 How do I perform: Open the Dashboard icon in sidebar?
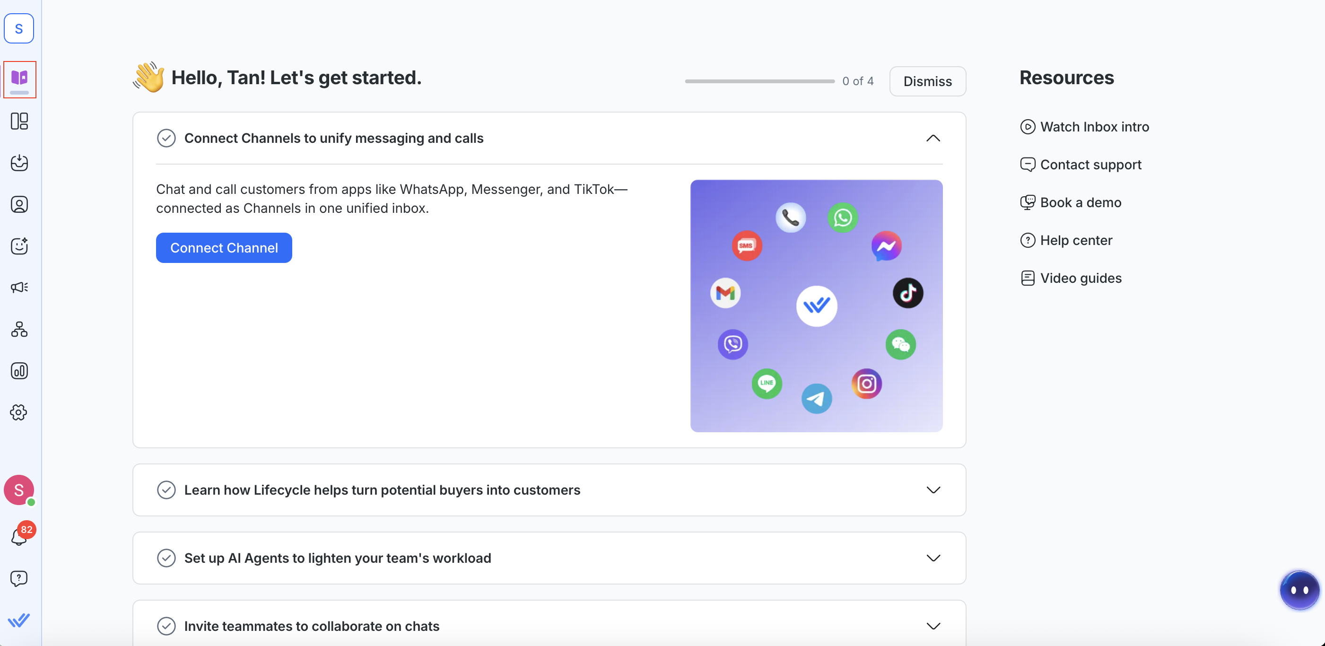pyautogui.click(x=19, y=122)
